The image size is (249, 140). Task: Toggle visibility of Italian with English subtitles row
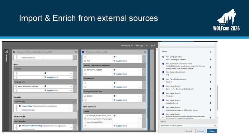pos(16,86)
